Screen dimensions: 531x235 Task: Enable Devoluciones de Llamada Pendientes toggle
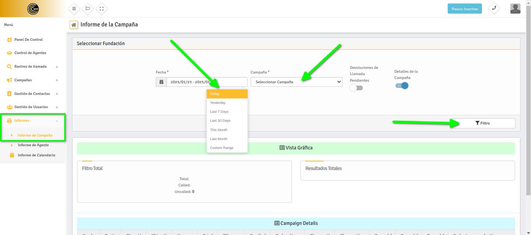click(x=356, y=88)
